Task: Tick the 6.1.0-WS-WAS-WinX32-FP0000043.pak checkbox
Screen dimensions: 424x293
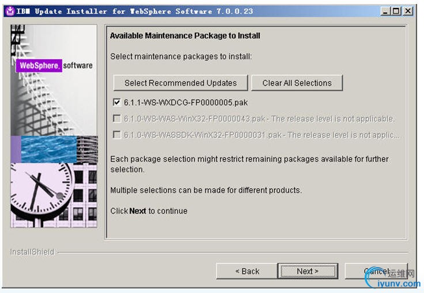Action: click(117, 119)
